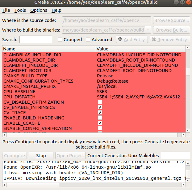Viewport: 192px width, 190px height.
Task: Open the Options menu
Action: coord(39,10)
